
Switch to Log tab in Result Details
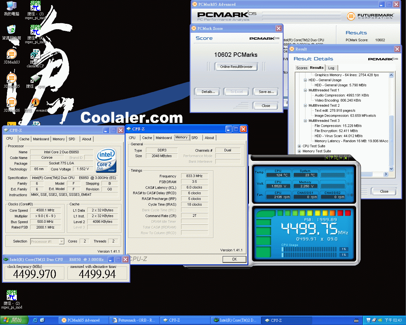[x=331, y=68]
